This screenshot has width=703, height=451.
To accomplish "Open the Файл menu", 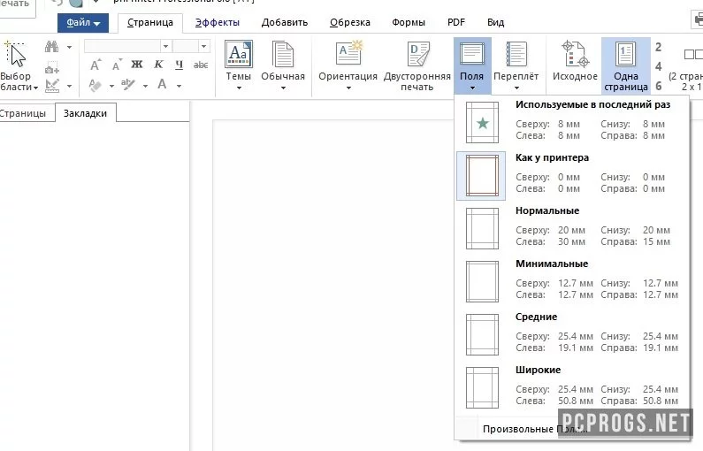I will [83, 22].
